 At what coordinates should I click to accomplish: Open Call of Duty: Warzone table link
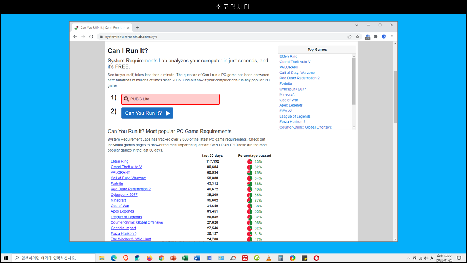point(128,178)
